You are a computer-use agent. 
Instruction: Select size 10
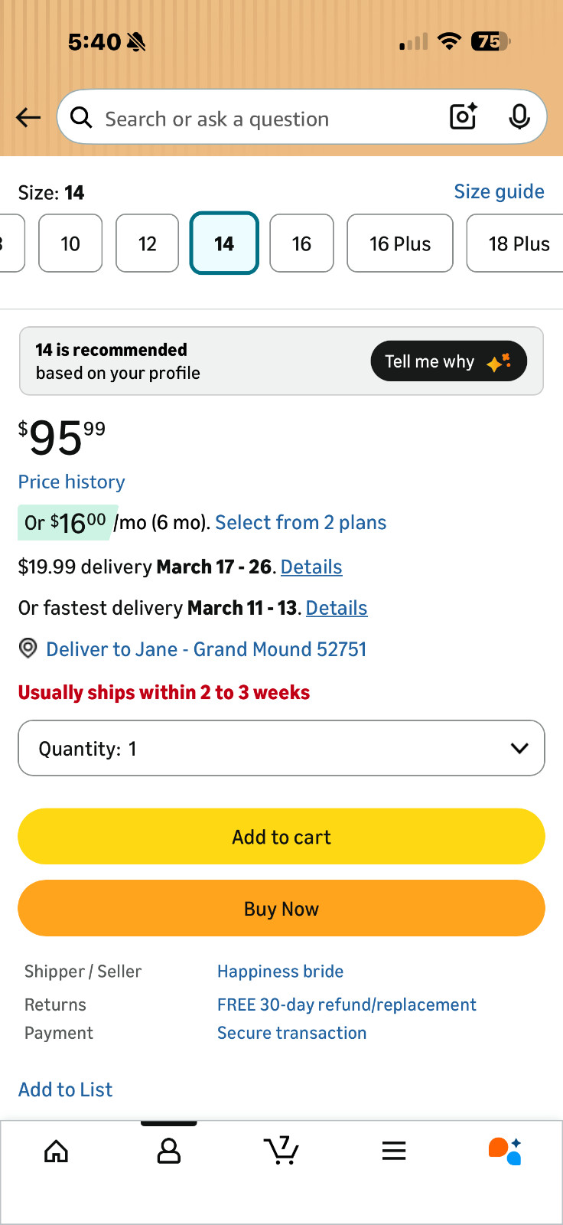[x=70, y=243]
